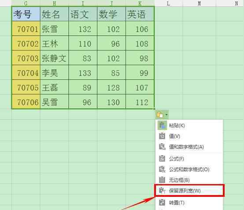Click the Formulas (F) paste icon

(x=162, y=159)
